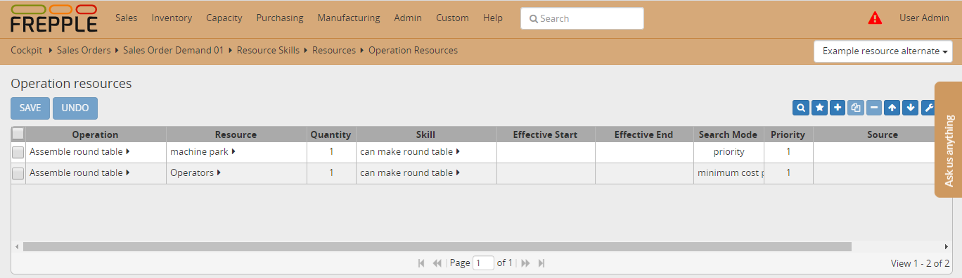Image resolution: width=962 pixels, height=278 pixels.
Task: Open the Example resource alternate scenario dropdown
Action: 883,51
